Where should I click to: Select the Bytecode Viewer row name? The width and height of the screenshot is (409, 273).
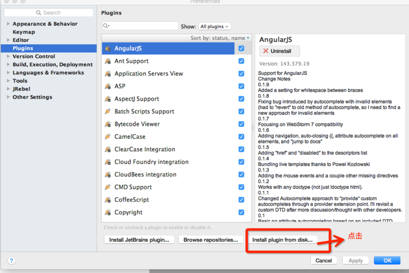137,124
